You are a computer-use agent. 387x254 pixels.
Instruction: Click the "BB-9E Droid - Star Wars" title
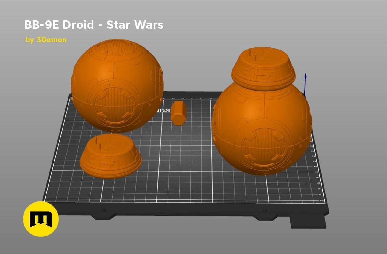[94, 25]
